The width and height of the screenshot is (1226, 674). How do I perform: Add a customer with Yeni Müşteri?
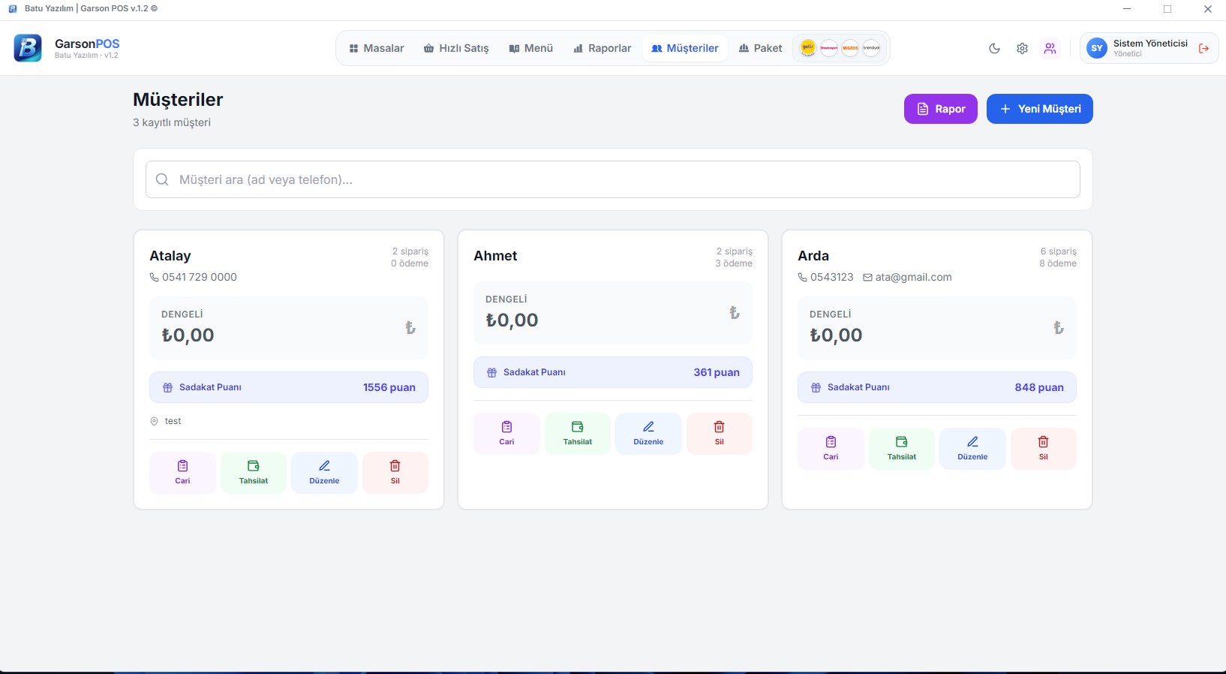point(1039,109)
